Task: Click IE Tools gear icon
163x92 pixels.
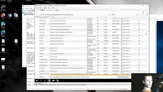Action: (146, 15)
